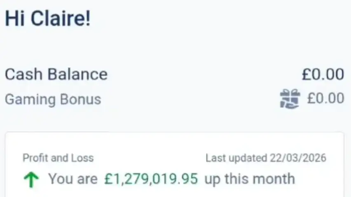Viewport: 351px width, 197px height.
Task: Open the Cash Balance label
Action: [x=56, y=74]
